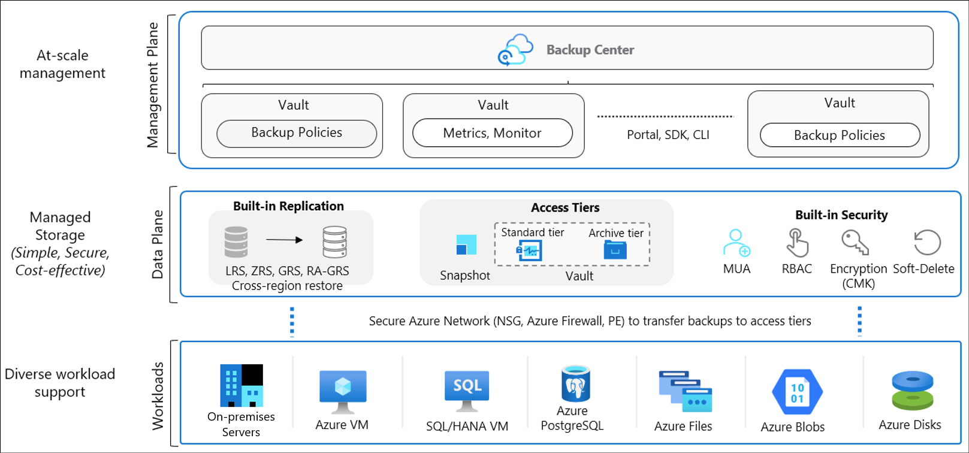Click the At-scale management label
The width and height of the screenshot is (969, 453).
62,64
